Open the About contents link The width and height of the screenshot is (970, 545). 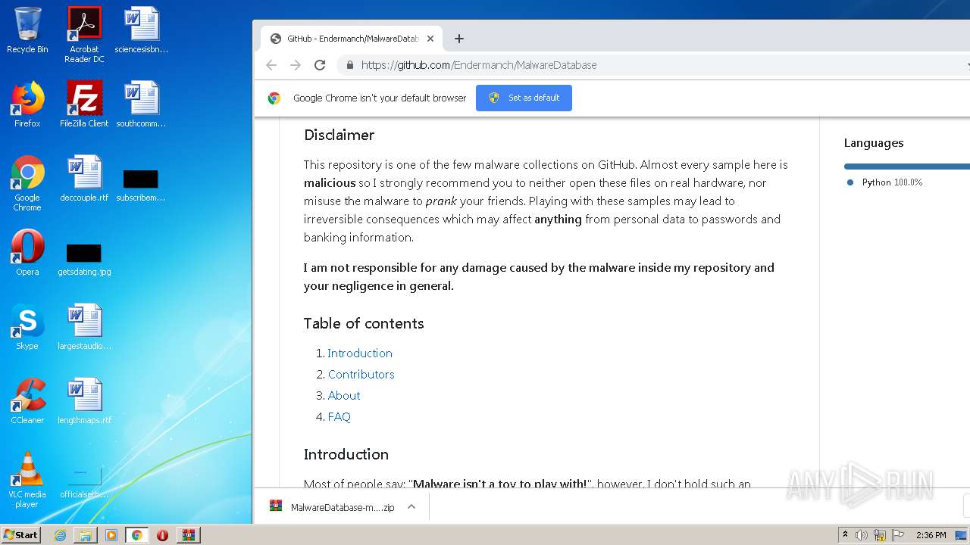(x=344, y=396)
